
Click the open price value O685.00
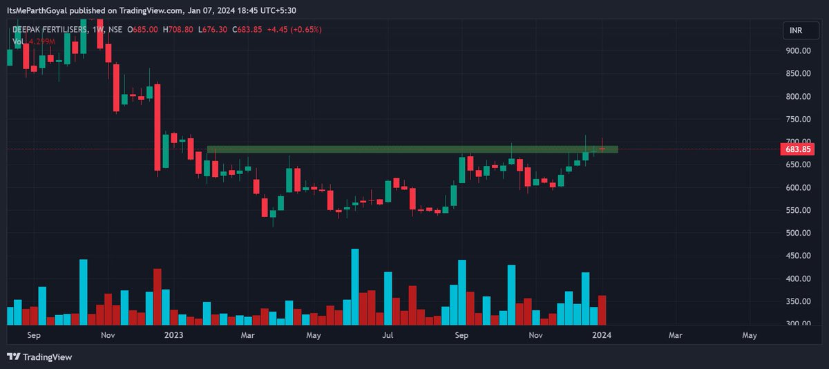point(143,29)
